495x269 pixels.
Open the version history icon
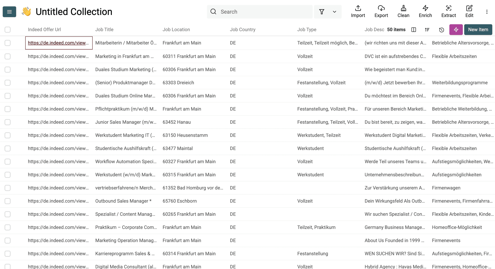pos(442,30)
